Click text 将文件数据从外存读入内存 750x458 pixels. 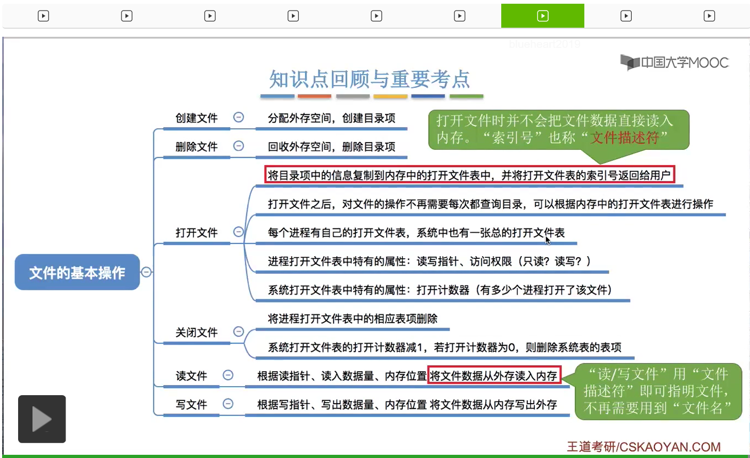494,376
